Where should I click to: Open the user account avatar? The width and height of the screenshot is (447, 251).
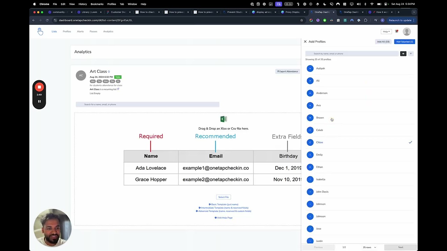tap(406, 31)
